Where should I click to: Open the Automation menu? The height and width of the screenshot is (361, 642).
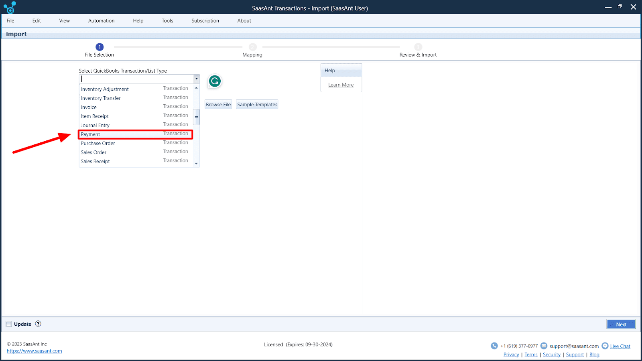click(x=101, y=20)
